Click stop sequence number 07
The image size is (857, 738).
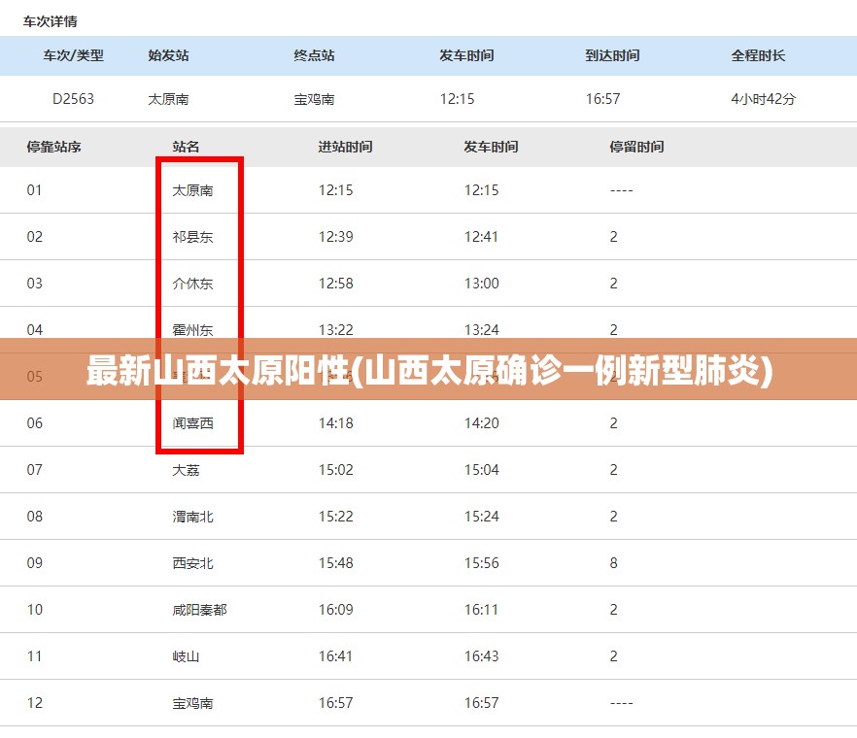pyautogui.click(x=34, y=470)
